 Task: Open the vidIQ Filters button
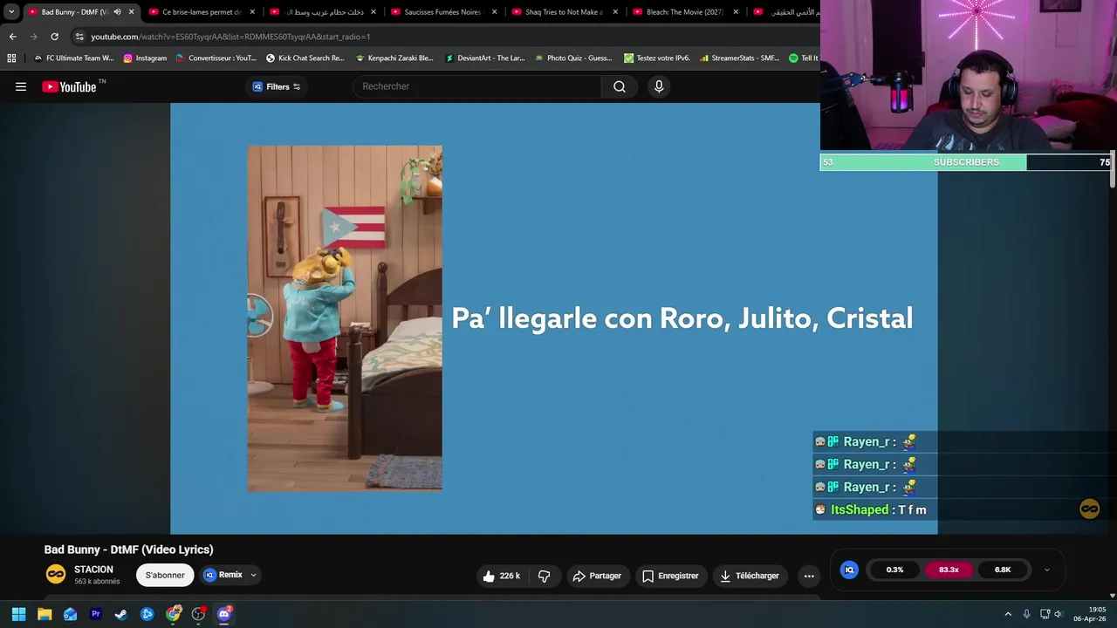pyautogui.click(x=276, y=86)
